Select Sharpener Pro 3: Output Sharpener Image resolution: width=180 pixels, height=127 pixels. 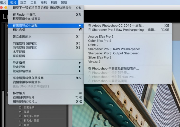tap(128, 53)
